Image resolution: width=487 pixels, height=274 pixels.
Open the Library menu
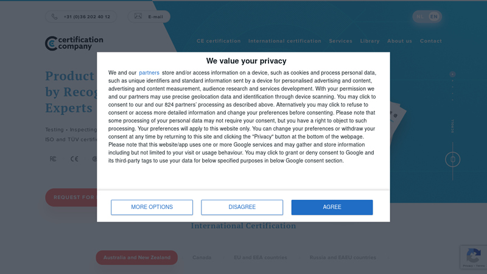tap(370, 41)
